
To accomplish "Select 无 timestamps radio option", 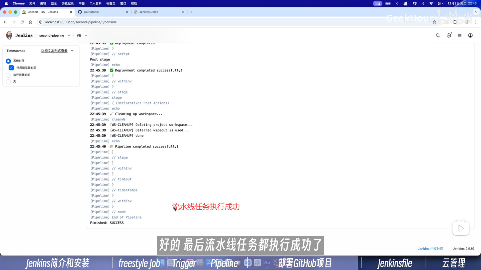I will pos(8,82).
